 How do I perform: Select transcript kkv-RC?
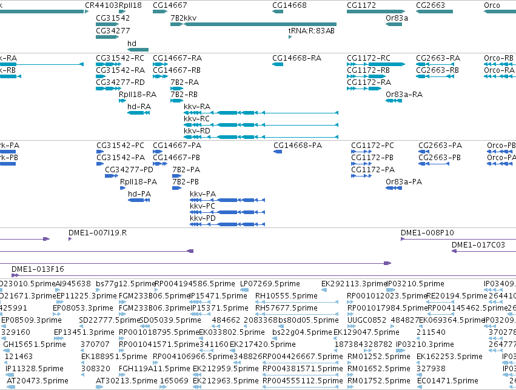(261, 125)
